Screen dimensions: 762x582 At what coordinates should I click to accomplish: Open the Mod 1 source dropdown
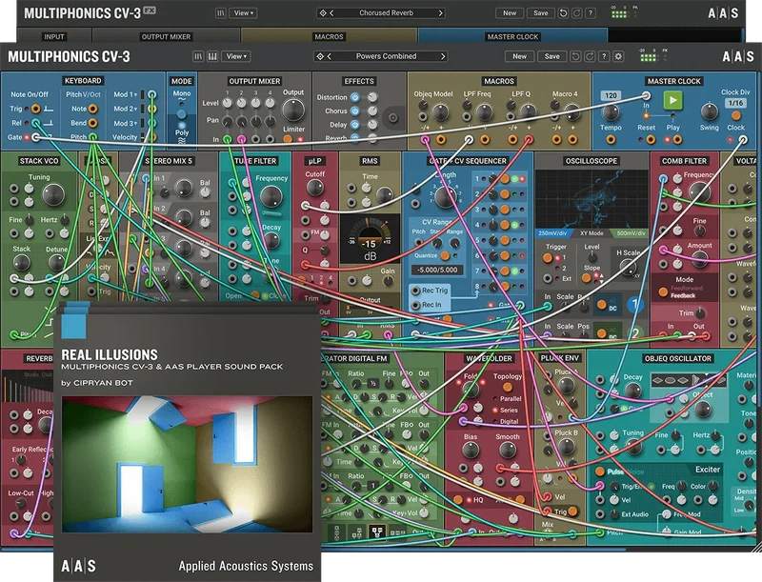point(126,94)
